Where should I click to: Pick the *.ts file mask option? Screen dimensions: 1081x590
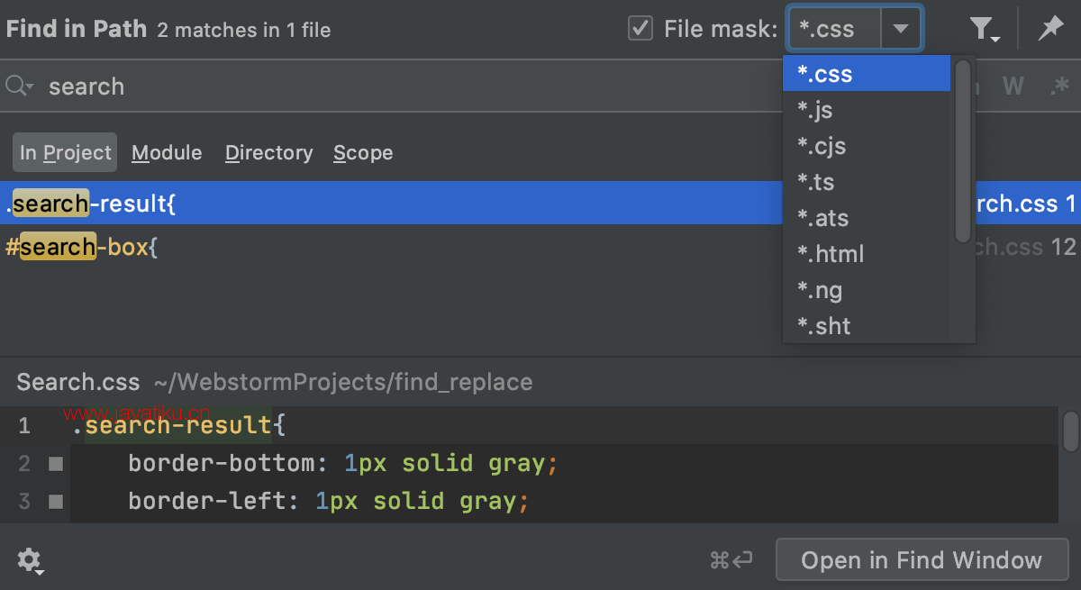click(x=816, y=182)
